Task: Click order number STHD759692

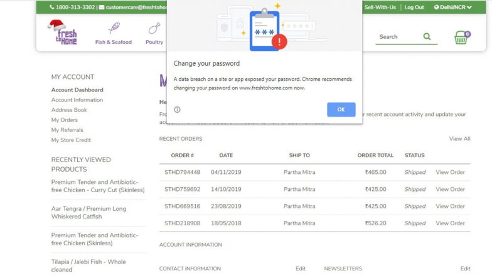Action: tap(182, 189)
